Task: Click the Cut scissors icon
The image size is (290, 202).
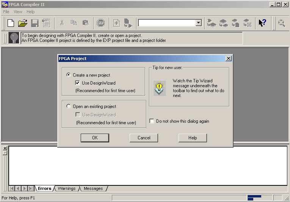Action: tap(62, 23)
